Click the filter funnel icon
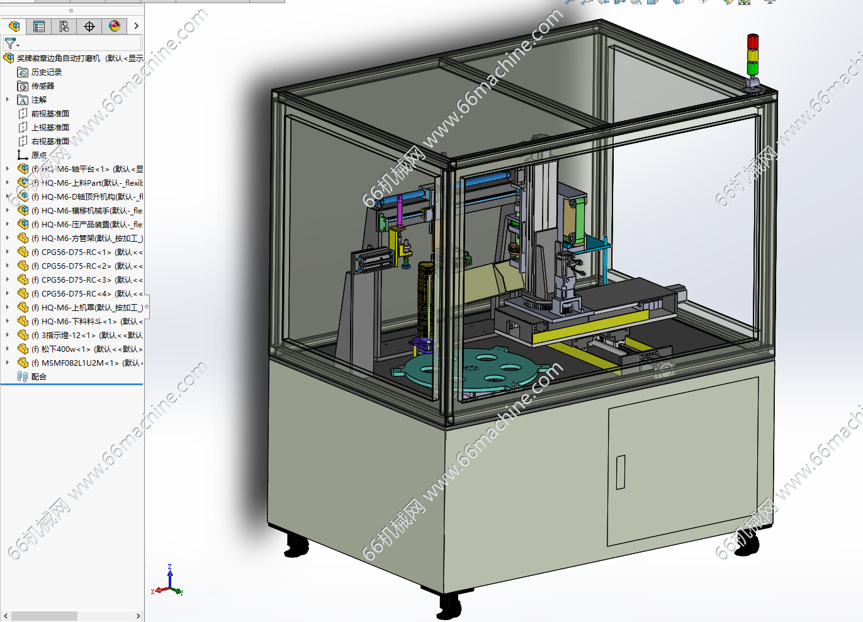The height and width of the screenshot is (622, 863). click(x=11, y=43)
